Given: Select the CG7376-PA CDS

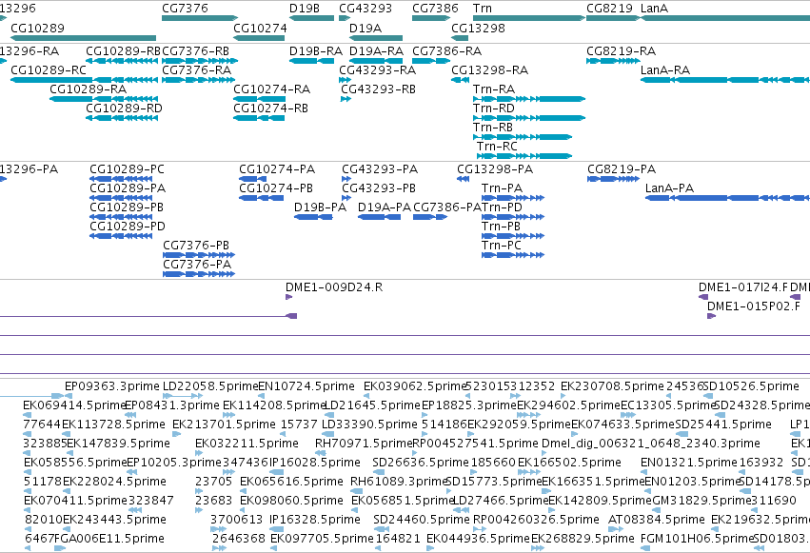Looking at the screenshot, I should tap(199, 274).
